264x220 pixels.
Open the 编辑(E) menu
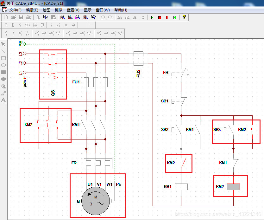point(32,10)
